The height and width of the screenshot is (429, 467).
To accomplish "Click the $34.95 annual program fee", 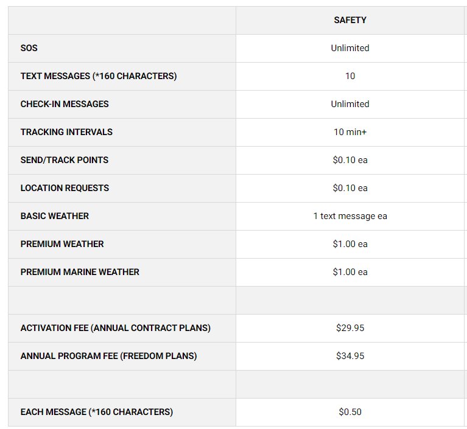I will pyautogui.click(x=349, y=356).
